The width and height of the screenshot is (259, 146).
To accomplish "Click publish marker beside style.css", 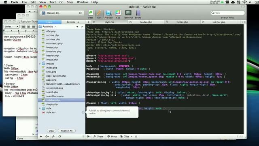I will (83, 112).
